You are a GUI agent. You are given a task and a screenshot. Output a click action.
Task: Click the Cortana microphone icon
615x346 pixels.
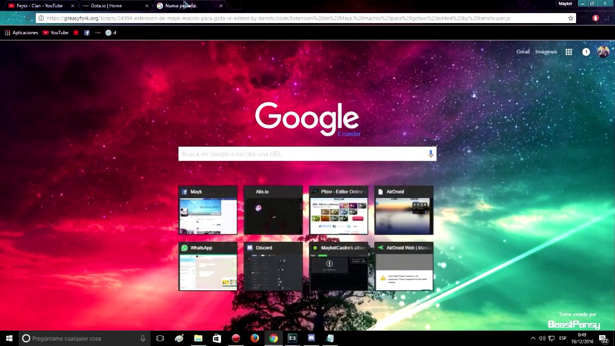coord(143,338)
